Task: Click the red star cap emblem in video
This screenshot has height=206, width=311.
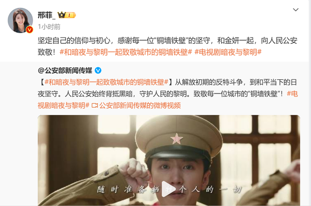Action: (x=176, y=139)
